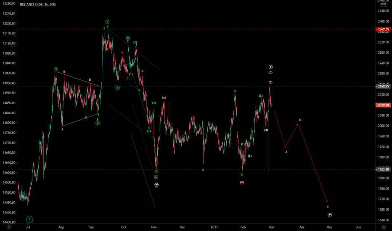Click the Feb label on time axis
The height and width of the screenshot is (231, 392).
243,227
